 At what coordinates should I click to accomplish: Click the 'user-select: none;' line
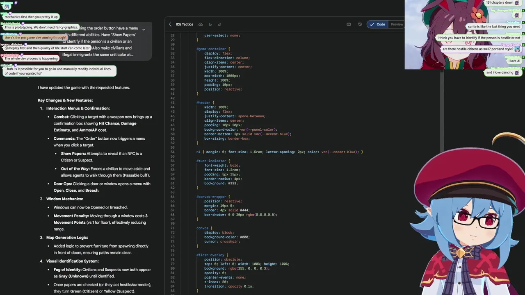tap(222, 35)
